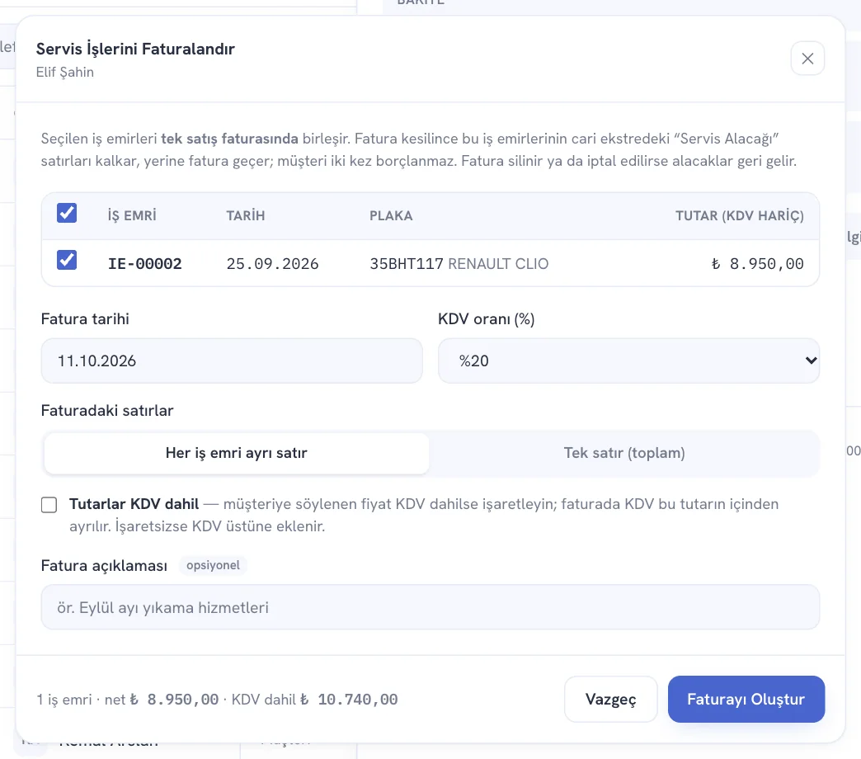
Task: Click the opsiyonel tag
Action: point(213,565)
